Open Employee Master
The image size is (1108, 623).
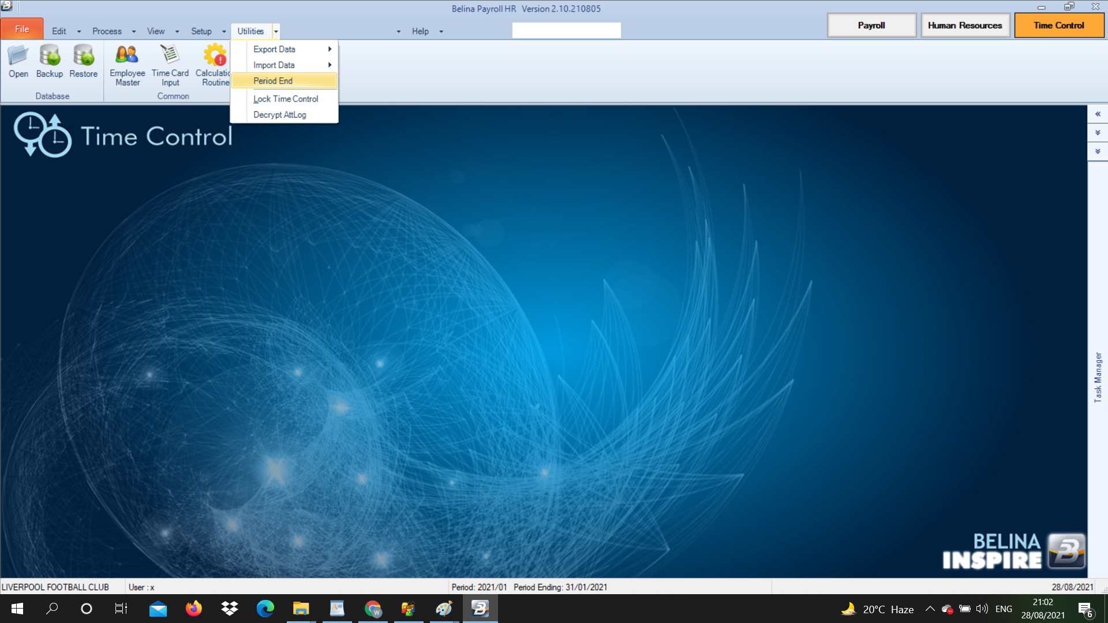128,65
